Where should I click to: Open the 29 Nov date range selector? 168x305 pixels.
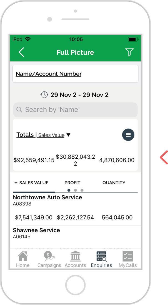click(x=79, y=95)
